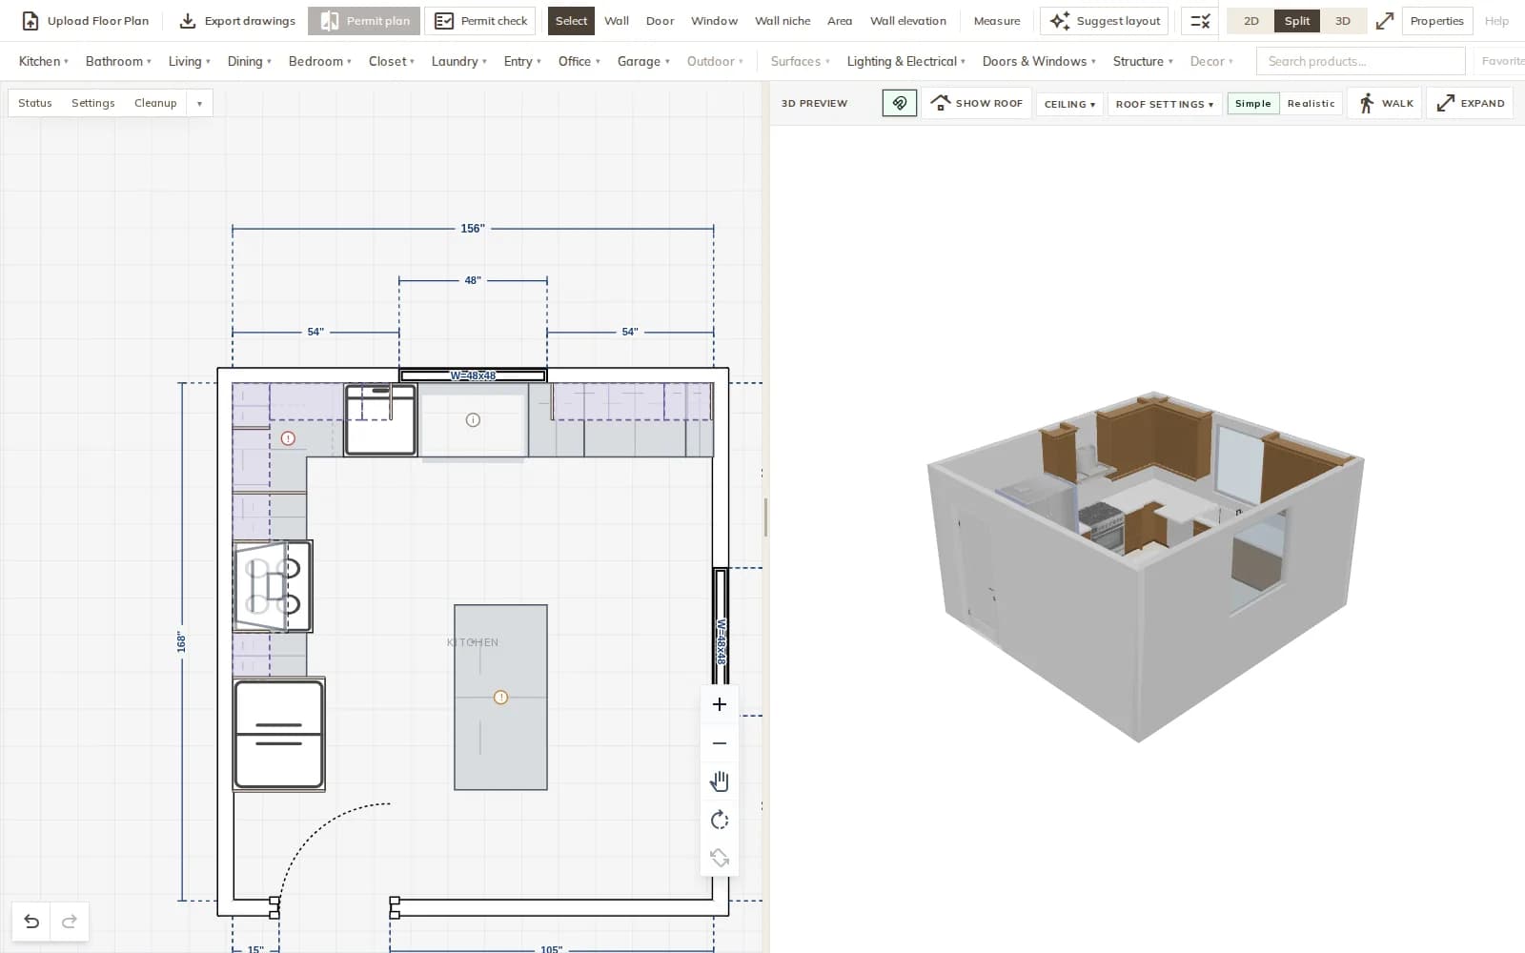Screen dimensions: 1525x953
Task: Click the fullscreen diagonal arrow icon
Action: (x=1385, y=21)
